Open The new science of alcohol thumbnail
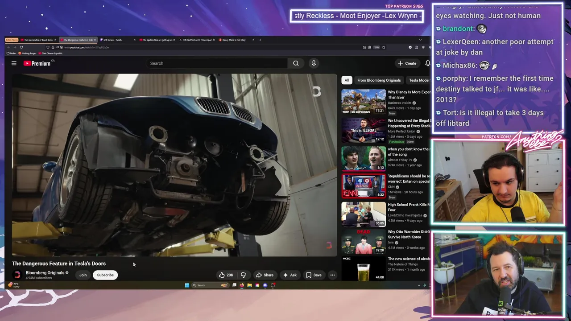The height and width of the screenshot is (321, 571). [x=364, y=269]
